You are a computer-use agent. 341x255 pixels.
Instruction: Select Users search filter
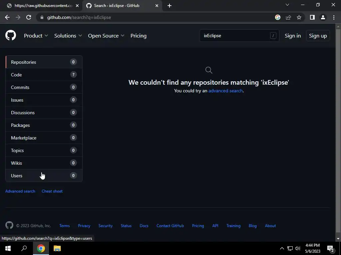(x=44, y=175)
